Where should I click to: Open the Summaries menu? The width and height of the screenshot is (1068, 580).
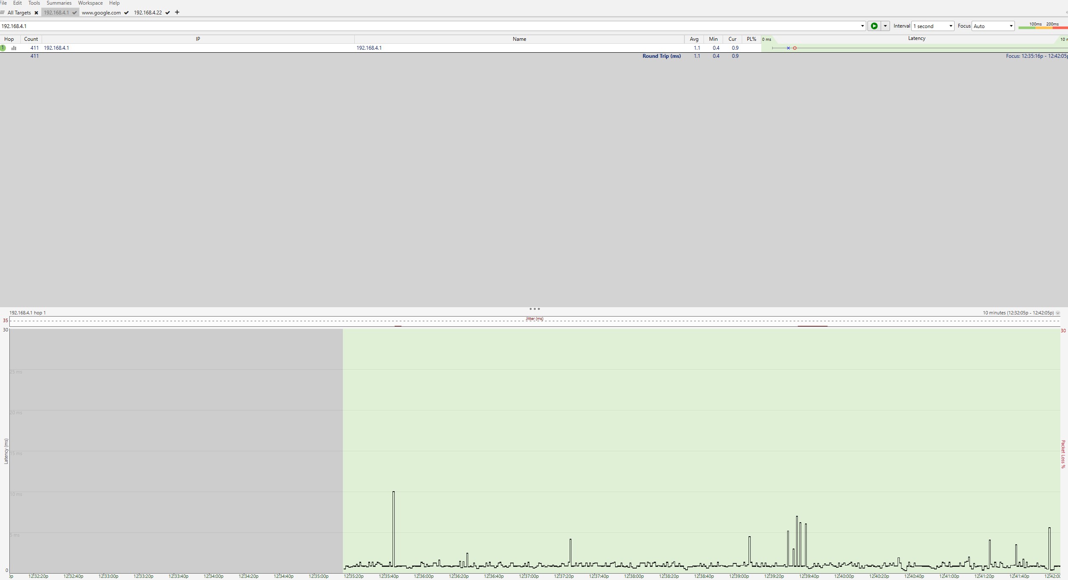click(x=59, y=3)
